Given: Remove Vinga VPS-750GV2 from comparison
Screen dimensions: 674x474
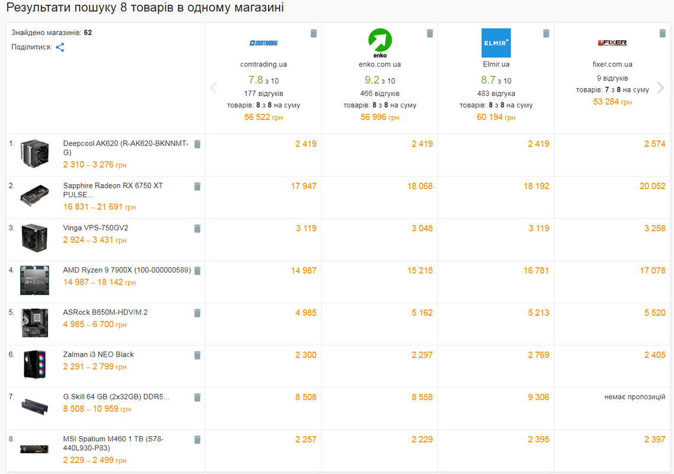Looking at the screenshot, I should (197, 228).
